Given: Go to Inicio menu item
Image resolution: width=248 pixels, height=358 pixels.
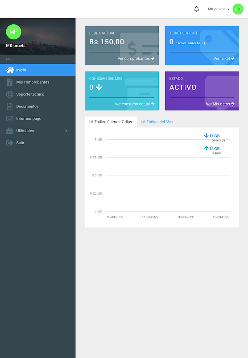Looking at the screenshot, I should click(x=38, y=70).
